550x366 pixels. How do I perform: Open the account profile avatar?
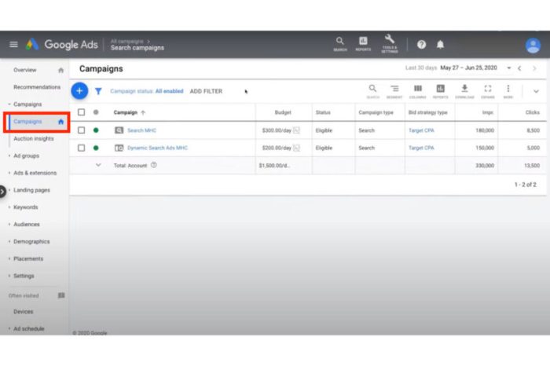click(533, 46)
